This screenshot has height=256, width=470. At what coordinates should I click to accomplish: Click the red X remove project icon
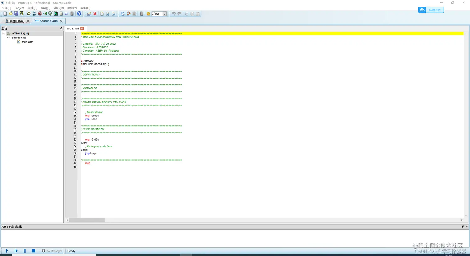(95, 14)
